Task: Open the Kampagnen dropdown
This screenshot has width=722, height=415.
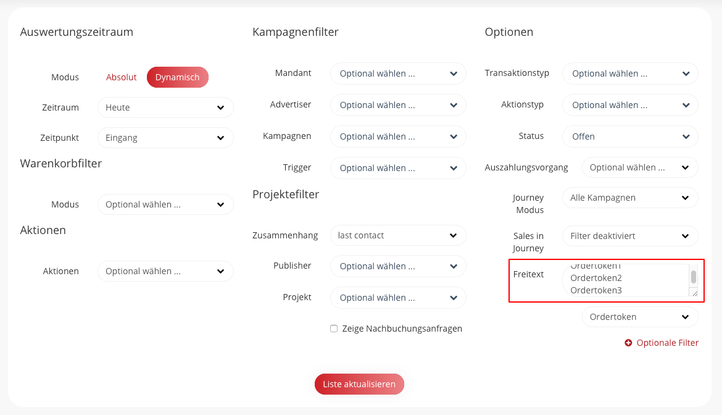Action: [x=398, y=136]
